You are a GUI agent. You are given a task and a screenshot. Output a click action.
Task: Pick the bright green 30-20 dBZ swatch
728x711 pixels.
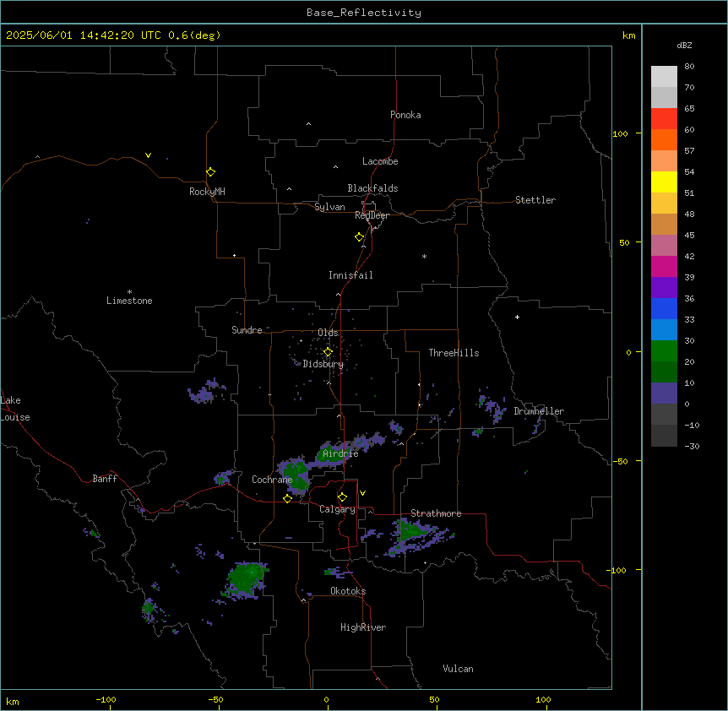point(664,351)
